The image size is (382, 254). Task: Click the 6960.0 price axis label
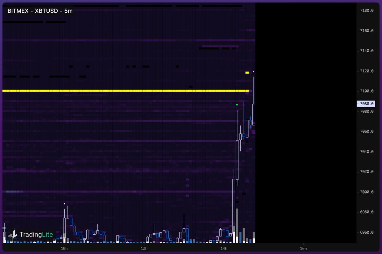[366, 232]
